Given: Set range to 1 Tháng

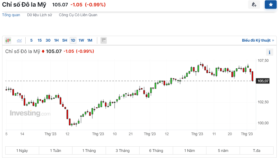Looking at the screenshot, I should tap(89, 151).
